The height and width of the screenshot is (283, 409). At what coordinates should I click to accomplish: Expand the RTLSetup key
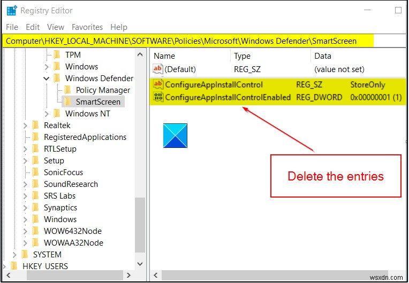pyautogui.click(x=25, y=149)
